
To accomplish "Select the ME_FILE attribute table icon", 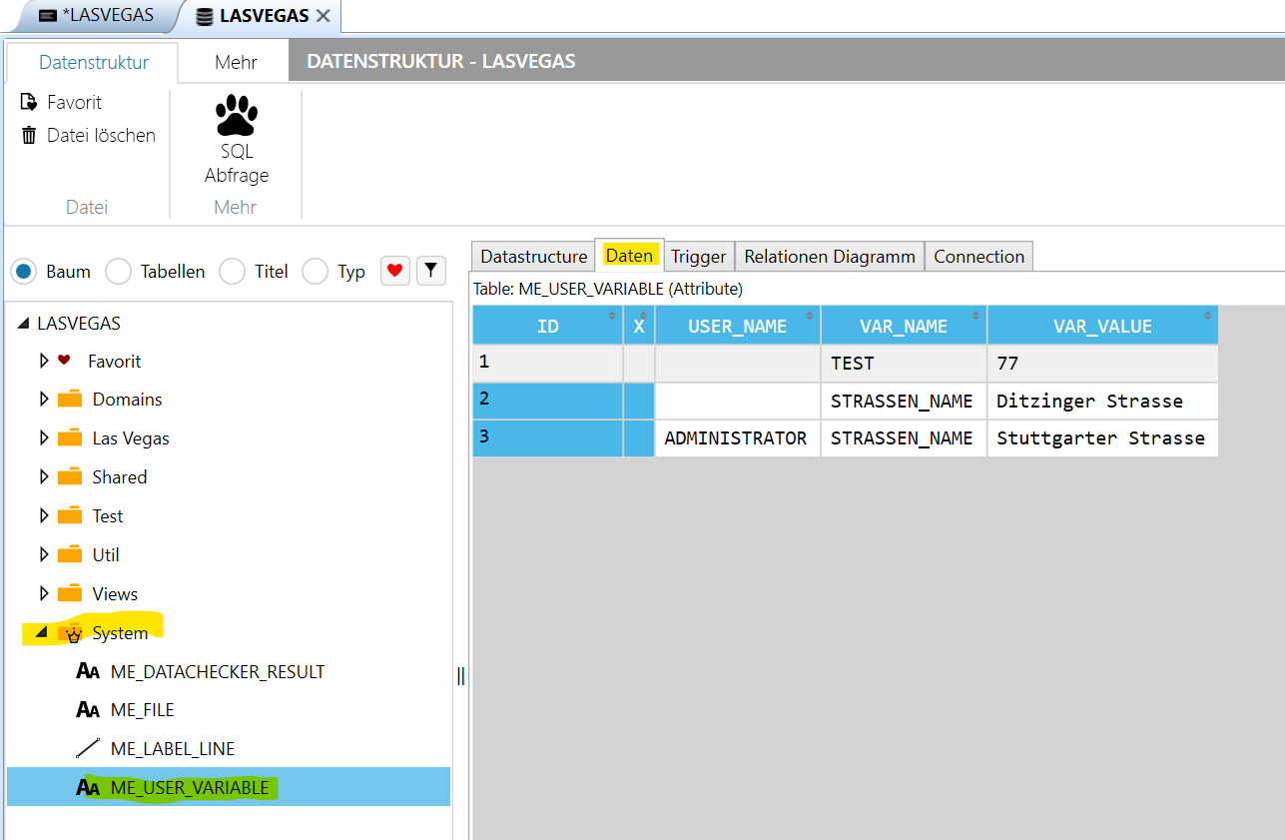I will pos(88,710).
